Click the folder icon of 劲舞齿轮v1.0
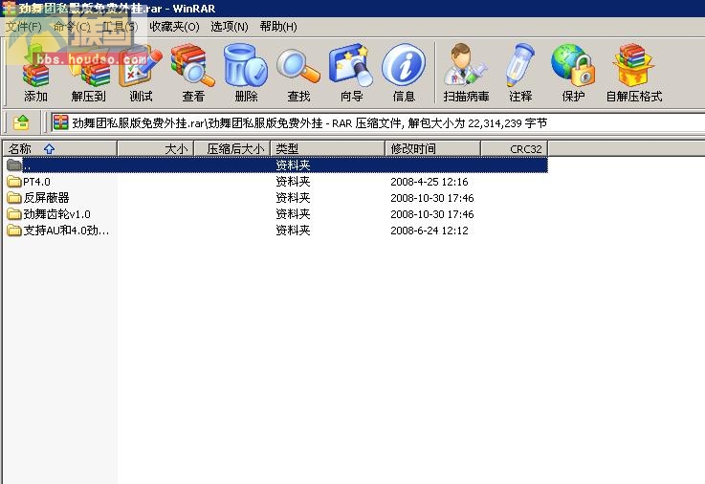 click(x=14, y=214)
